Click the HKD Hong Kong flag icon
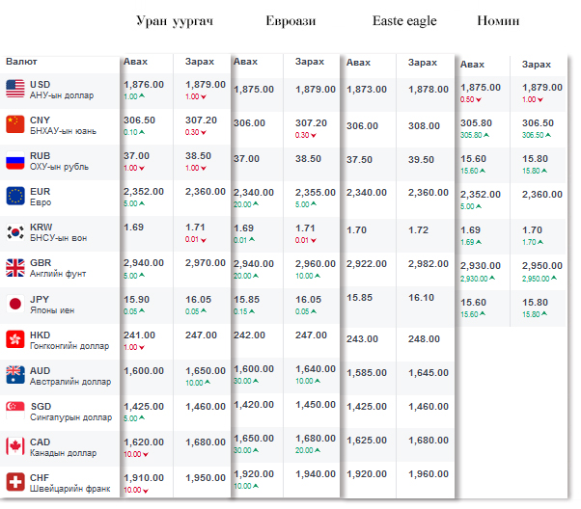Image resolution: width=581 pixels, height=509 pixels. point(14,339)
